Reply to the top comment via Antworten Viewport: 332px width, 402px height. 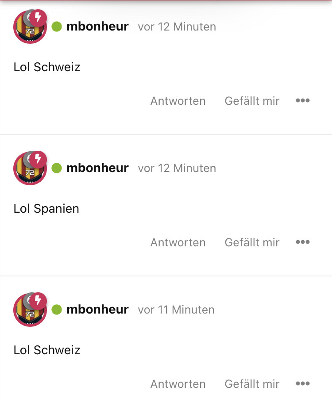178,101
